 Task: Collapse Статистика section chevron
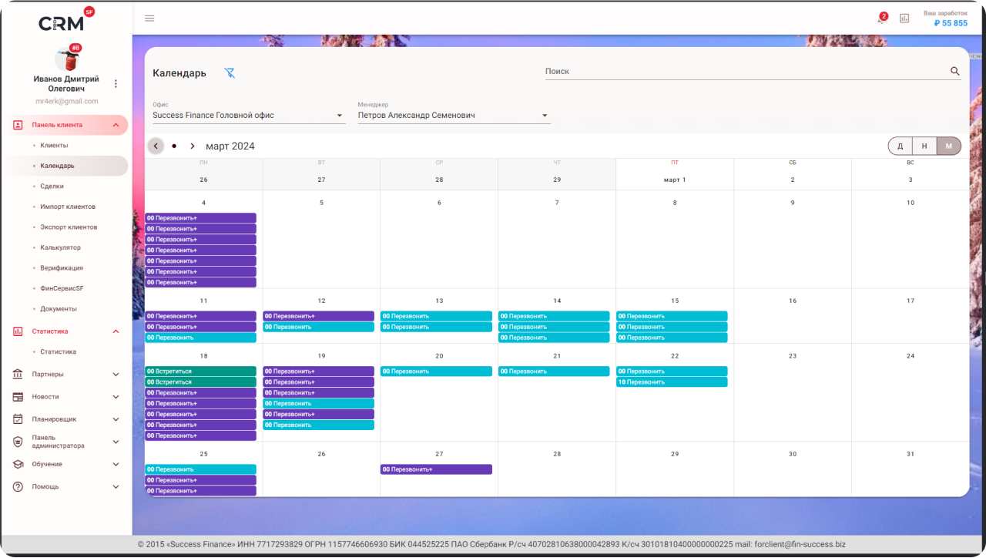tap(116, 331)
